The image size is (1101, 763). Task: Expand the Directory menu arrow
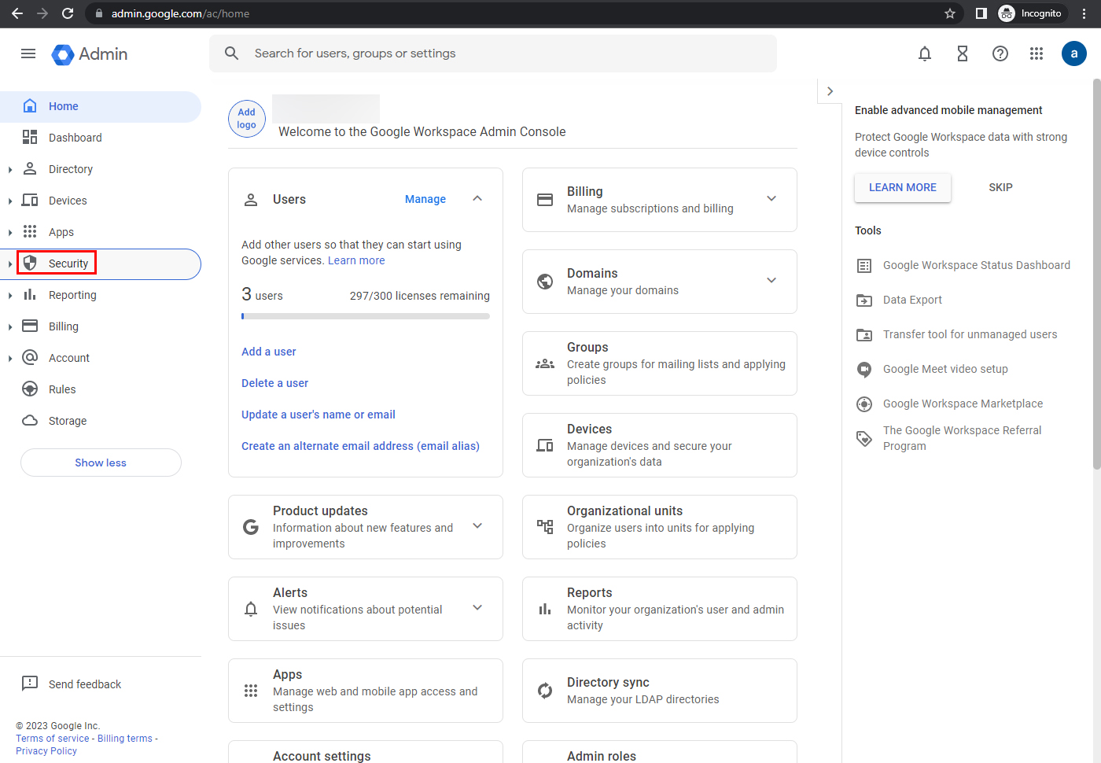[x=9, y=169]
